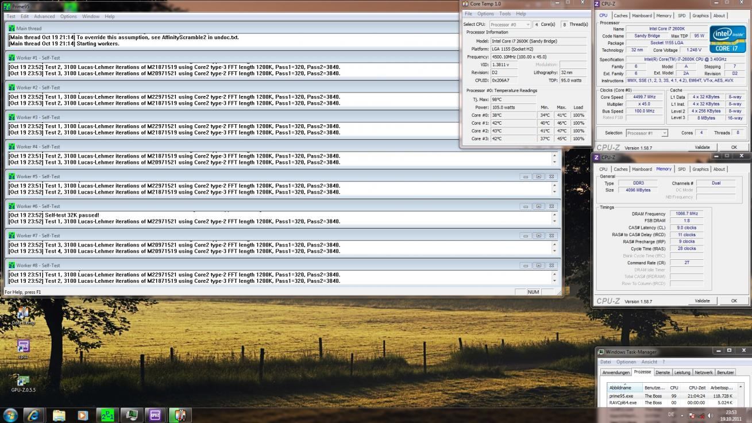Switch to Graphics tab in top CPU-Z

(x=700, y=16)
